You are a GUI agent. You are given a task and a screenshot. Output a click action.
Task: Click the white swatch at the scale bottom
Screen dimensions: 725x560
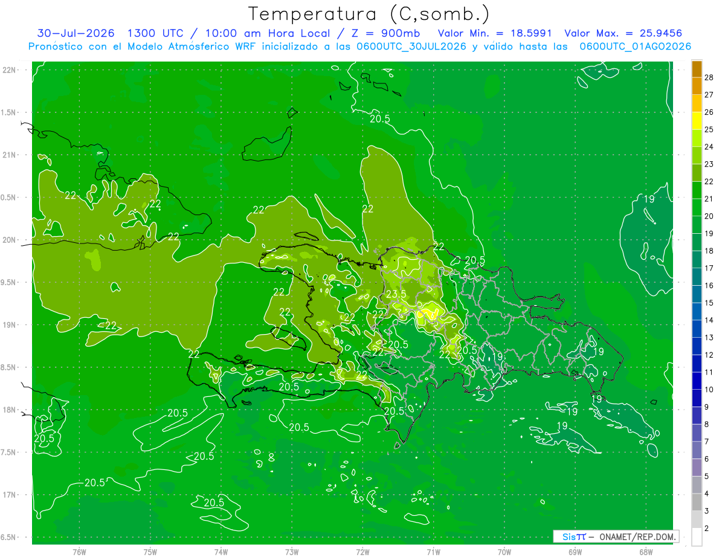pyautogui.click(x=697, y=537)
